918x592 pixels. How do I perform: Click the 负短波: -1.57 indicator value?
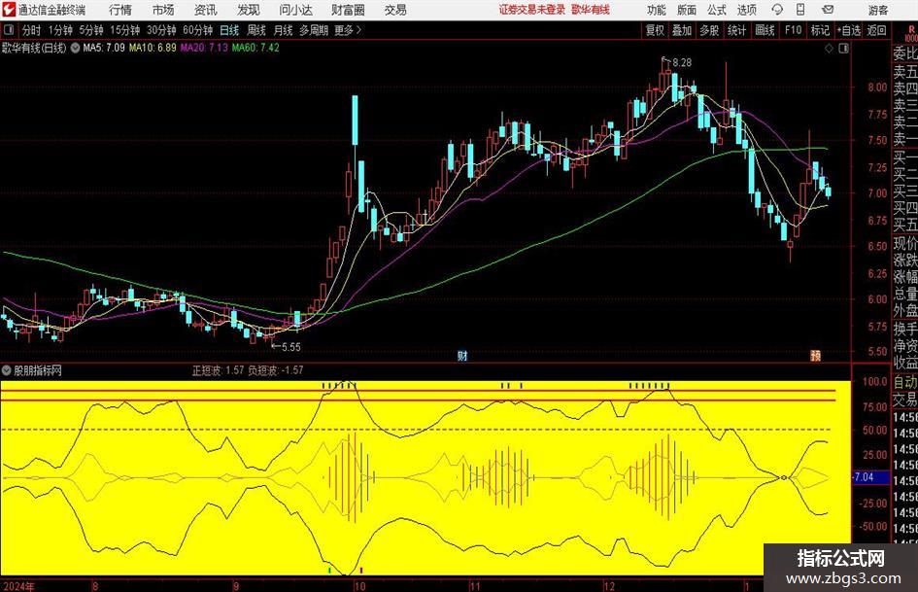[x=275, y=370]
